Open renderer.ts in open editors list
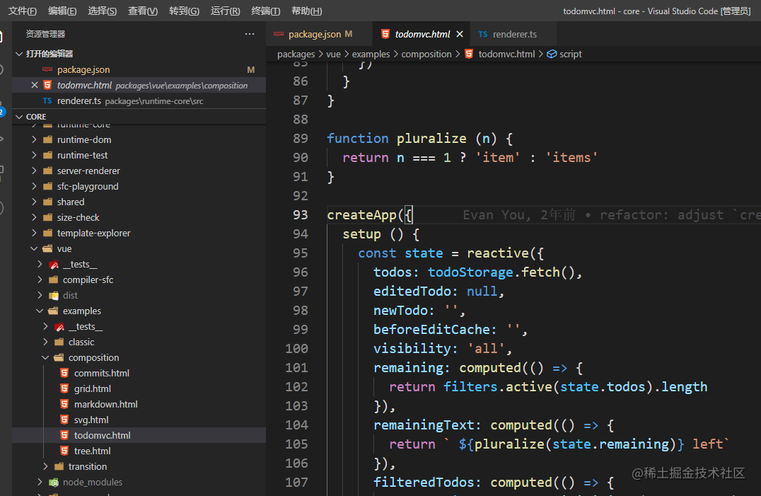This screenshot has height=496, width=761. click(x=139, y=101)
